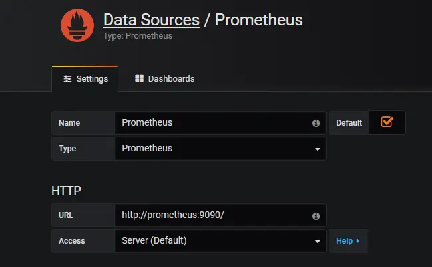Click the Default label next to checkbox
Viewport: 432px width, 267px height.
[349, 123]
